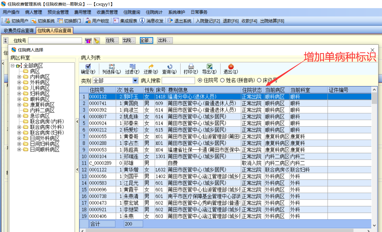Click the small Z button before 住院号
This screenshot has height=232, width=382.
pyautogui.click(x=6, y=41)
